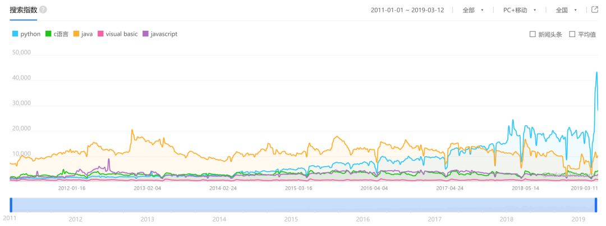Viewport: 606px width, 226px height.
Task: Toggle the visual basic legend square
Action: (101, 34)
